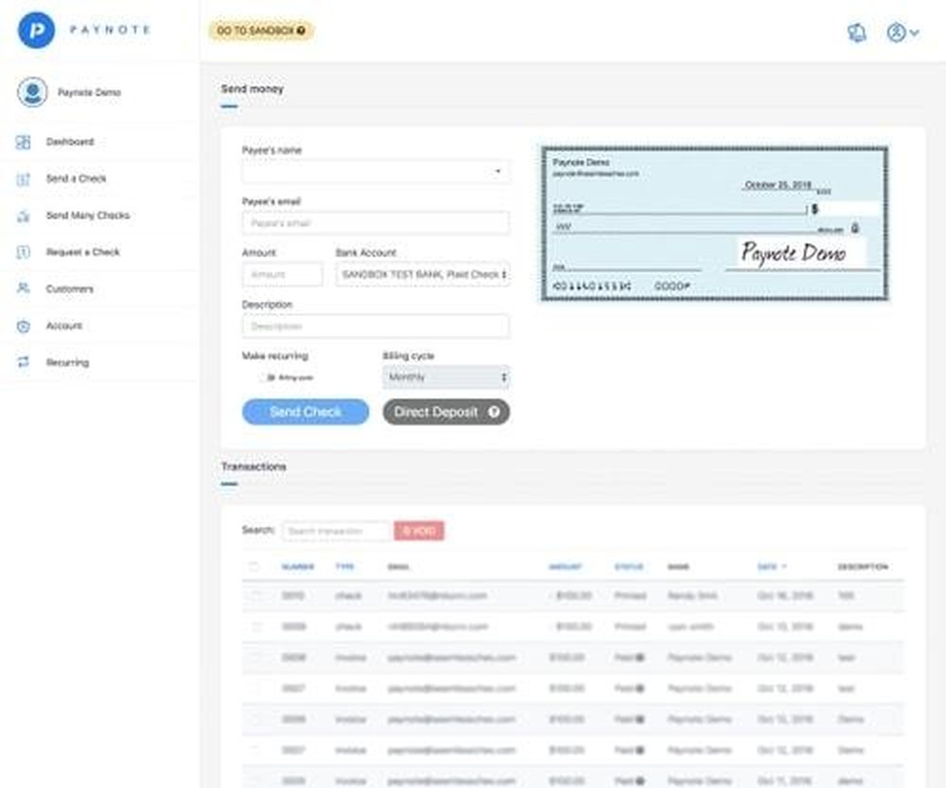Screen dimensions: 946x788
Task: Expand the account menu chevron
Action: pos(915,32)
